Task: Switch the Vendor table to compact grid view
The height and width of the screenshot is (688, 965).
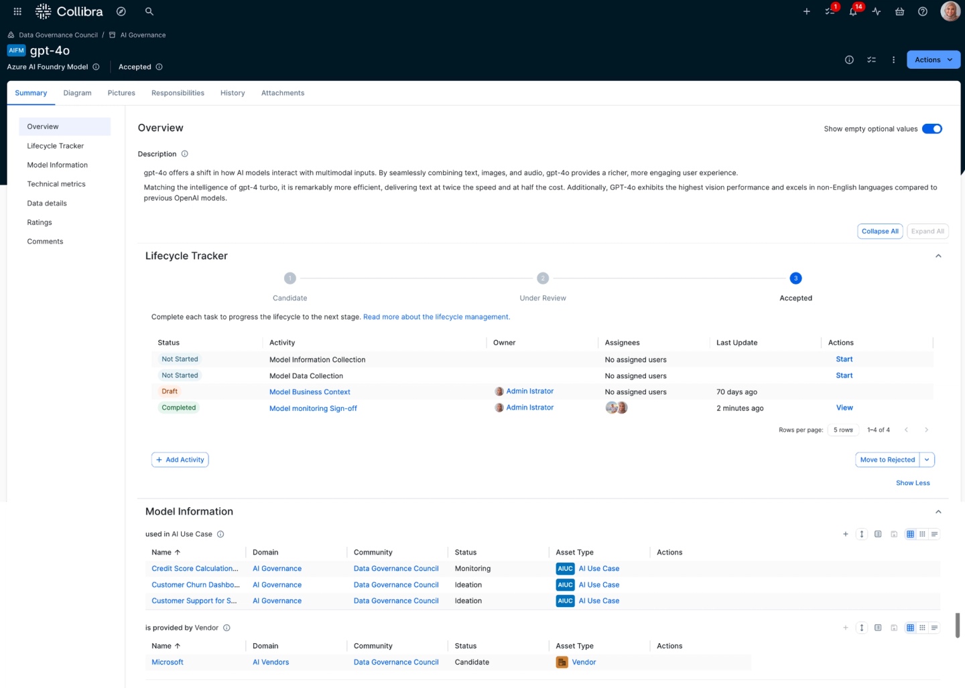Action: [922, 628]
